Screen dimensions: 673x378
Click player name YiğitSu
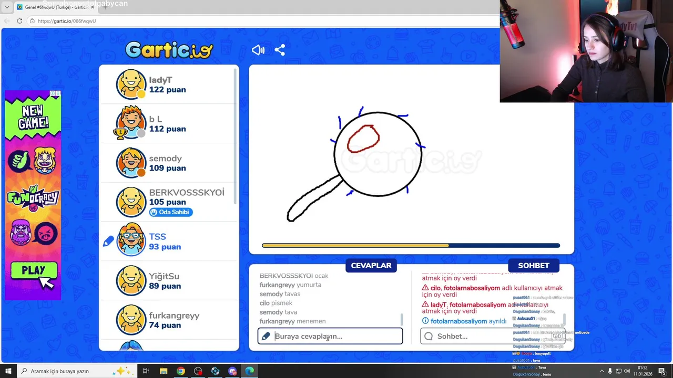[x=164, y=276]
